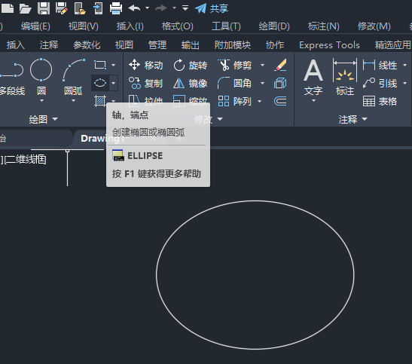
Task: Open the 格式(O) menu
Action: (x=177, y=26)
